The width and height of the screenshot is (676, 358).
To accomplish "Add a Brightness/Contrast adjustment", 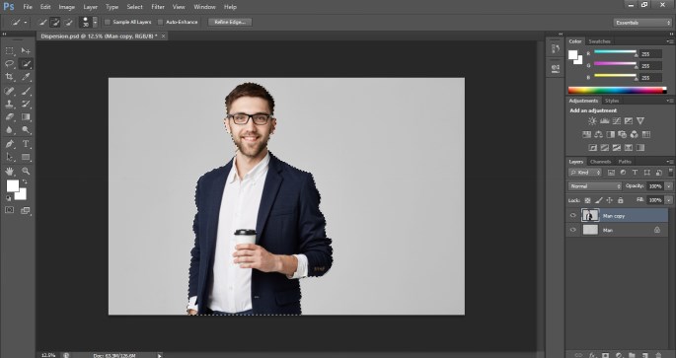I will [x=593, y=121].
